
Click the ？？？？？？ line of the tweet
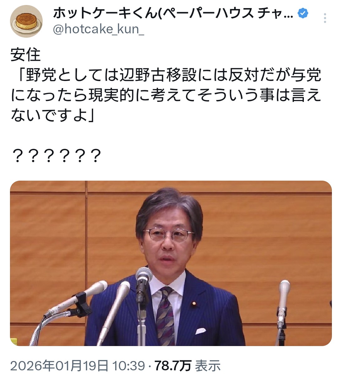coord(57,156)
